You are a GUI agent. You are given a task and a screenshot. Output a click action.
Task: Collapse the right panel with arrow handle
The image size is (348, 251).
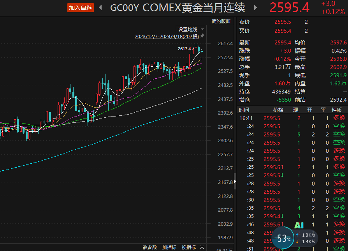[235, 181]
